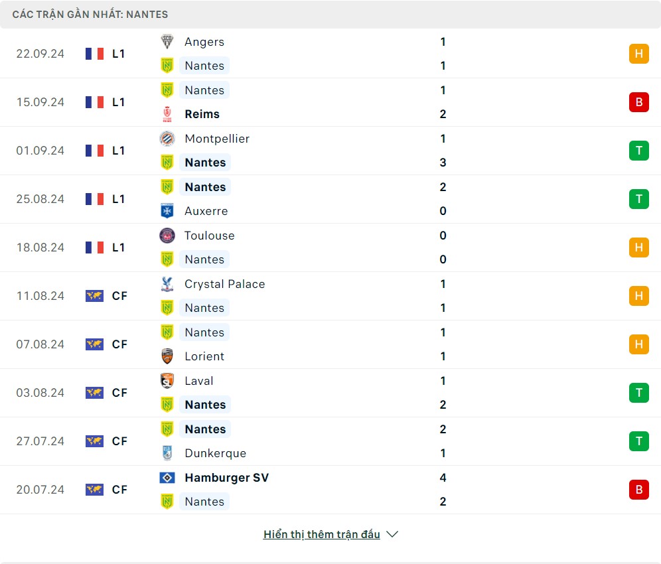Click the Crystal Palace eagle crest

coord(167,284)
